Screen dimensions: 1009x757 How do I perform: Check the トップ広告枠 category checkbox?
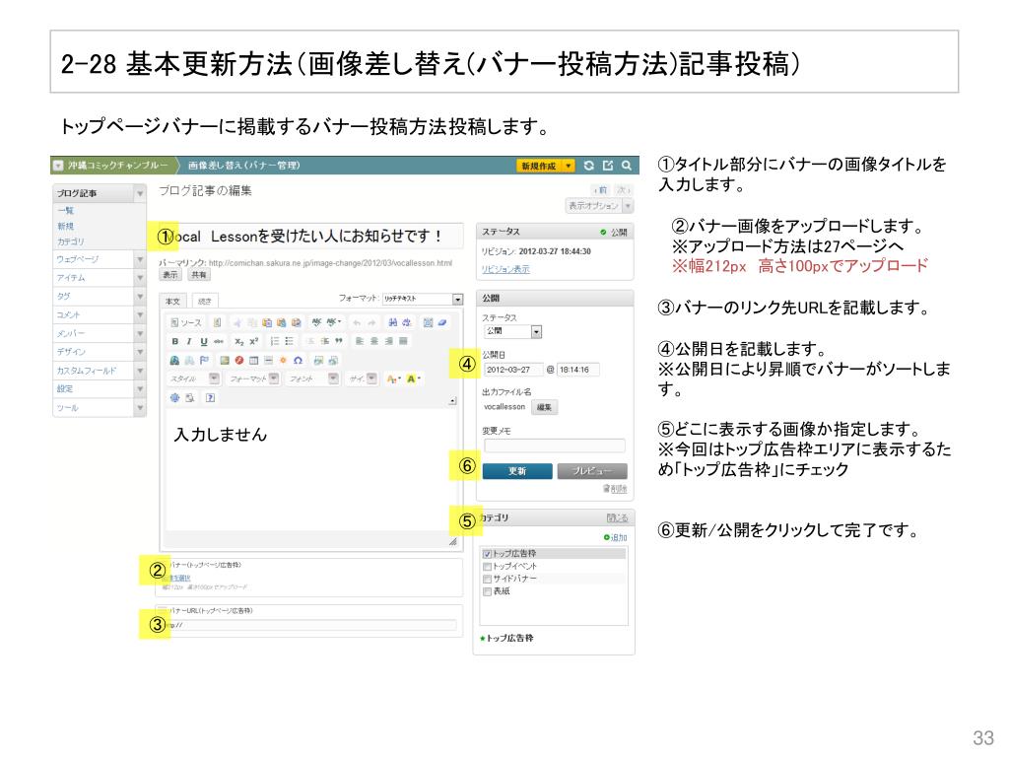click(x=487, y=554)
